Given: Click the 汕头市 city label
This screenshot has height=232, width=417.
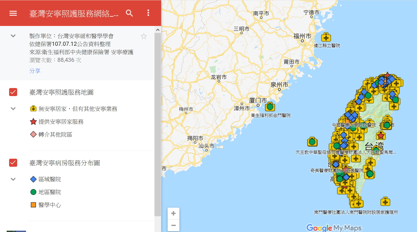Looking at the screenshot, I should (206, 146).
